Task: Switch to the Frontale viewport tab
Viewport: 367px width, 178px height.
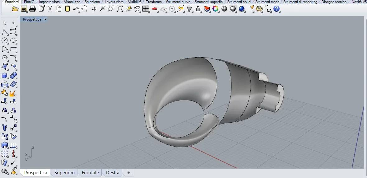Action: click(x=90, y=173)
